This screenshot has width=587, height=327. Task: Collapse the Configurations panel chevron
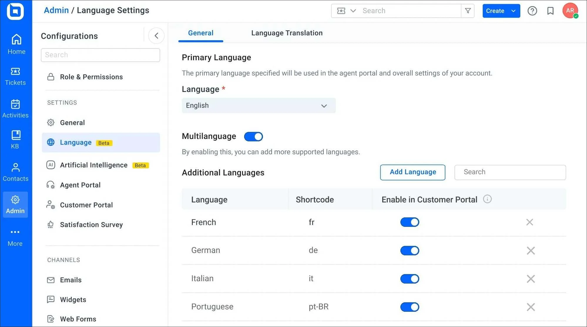pyautogui.click(x=156, y=36)
